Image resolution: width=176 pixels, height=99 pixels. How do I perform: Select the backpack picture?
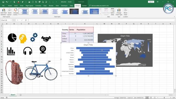click(14, 72)
